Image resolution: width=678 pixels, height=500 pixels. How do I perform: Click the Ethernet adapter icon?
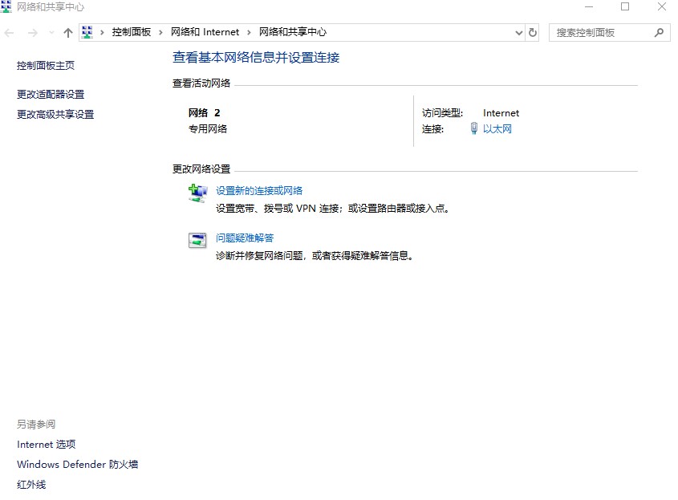(474, 128)
